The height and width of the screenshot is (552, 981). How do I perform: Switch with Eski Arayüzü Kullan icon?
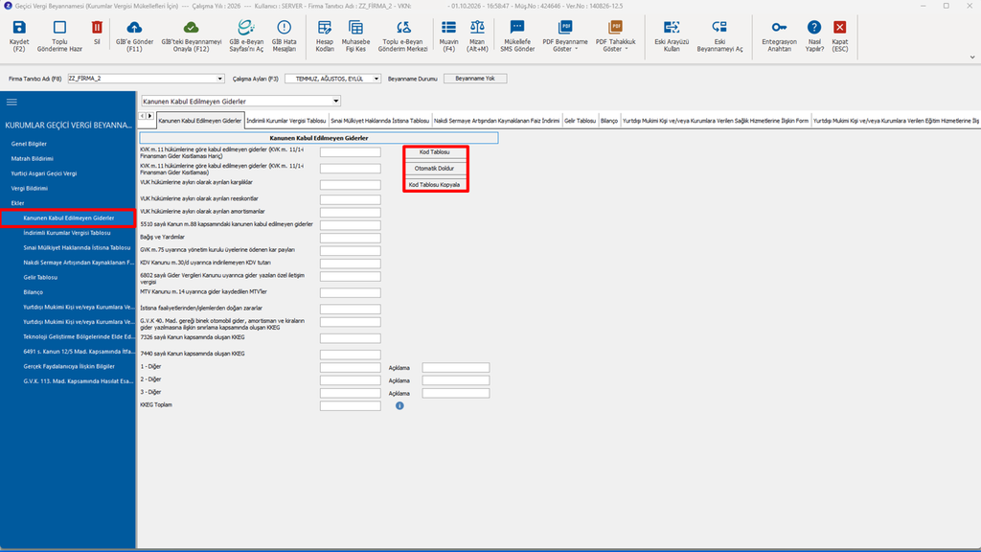[672, 28]
